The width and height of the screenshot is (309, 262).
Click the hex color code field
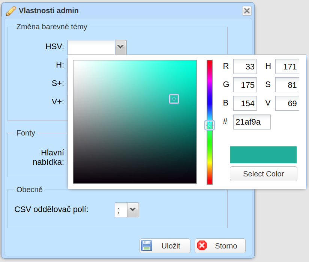252,122
